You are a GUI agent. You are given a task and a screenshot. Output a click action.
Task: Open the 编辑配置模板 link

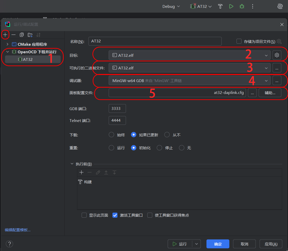coord(18,230)
